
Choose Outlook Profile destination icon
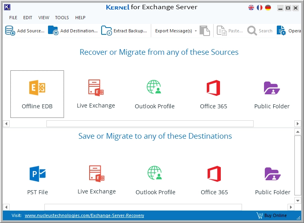pos(155,173)
